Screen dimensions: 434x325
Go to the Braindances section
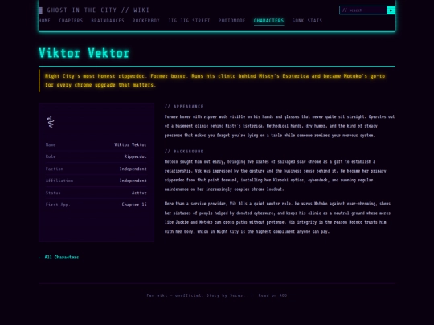pyautogui.click(x=108, y=21)
